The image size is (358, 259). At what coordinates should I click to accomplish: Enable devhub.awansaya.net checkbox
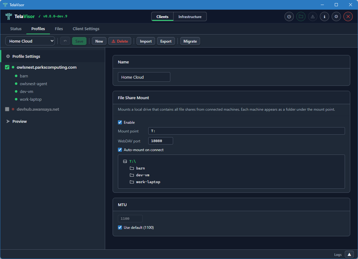(x=7, y=109)
